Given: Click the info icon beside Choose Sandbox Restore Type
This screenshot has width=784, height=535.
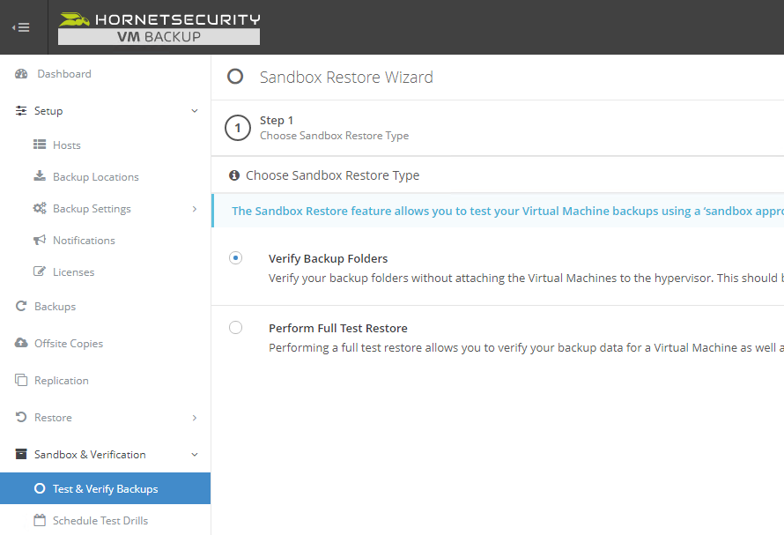Looking at the screenshot, I should (x=234, y=175).
